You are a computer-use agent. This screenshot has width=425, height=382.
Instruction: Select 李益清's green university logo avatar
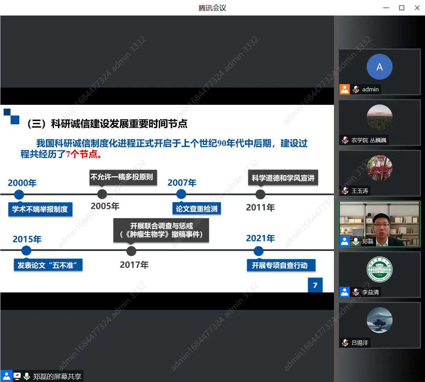click(x=379, y=269)
